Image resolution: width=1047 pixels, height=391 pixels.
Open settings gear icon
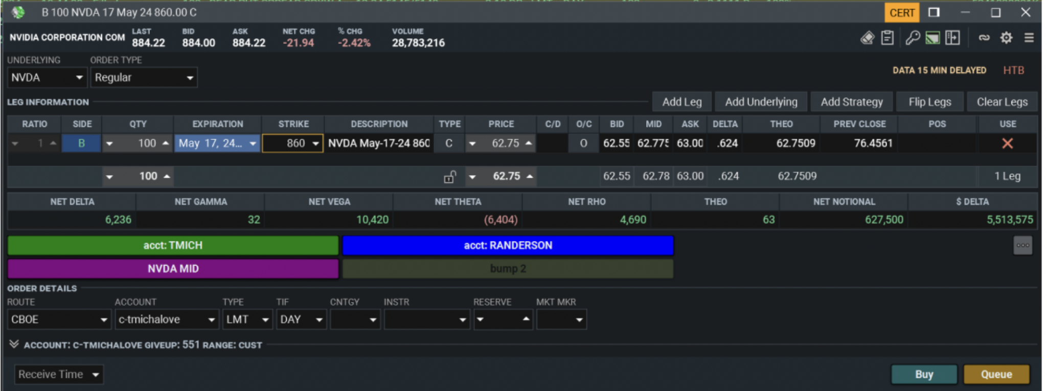[x=1006, y=38]
